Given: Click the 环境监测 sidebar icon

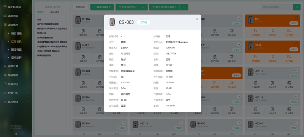Looking at the screenshot, I should pyautogui.click(x=5, y=75).
